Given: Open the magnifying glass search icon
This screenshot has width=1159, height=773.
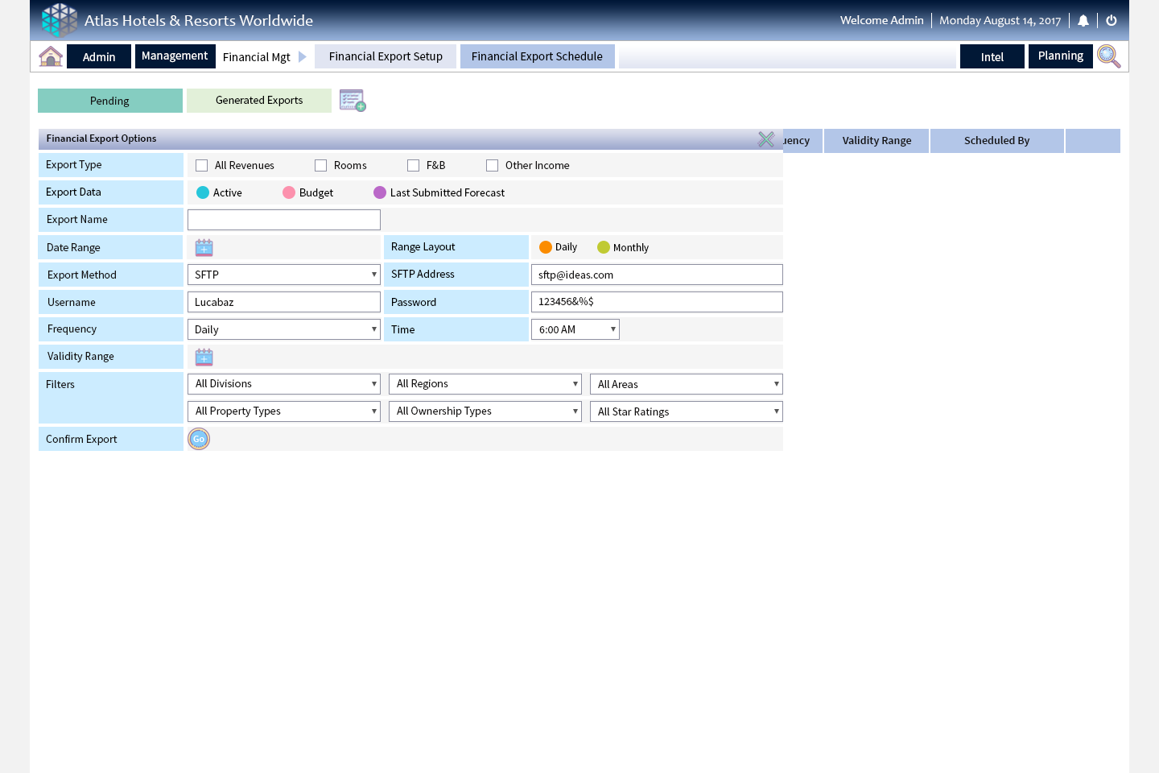Looking at the screenshot, I should [x=1108, y=56].
